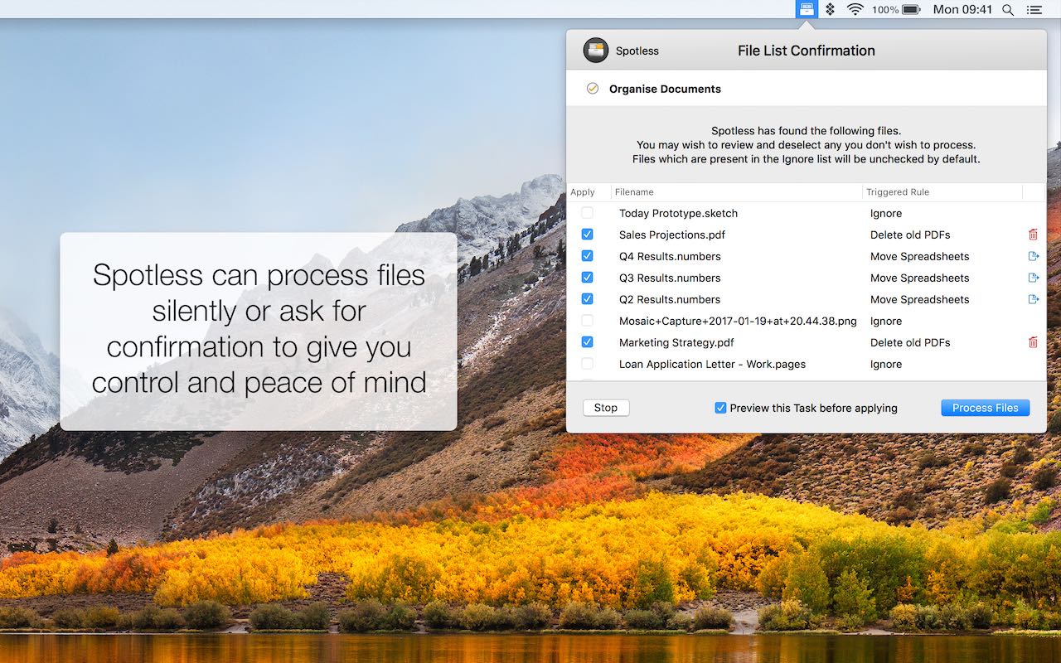
Task: Disable Preview this Task before applying
Action: coord(720,408)
